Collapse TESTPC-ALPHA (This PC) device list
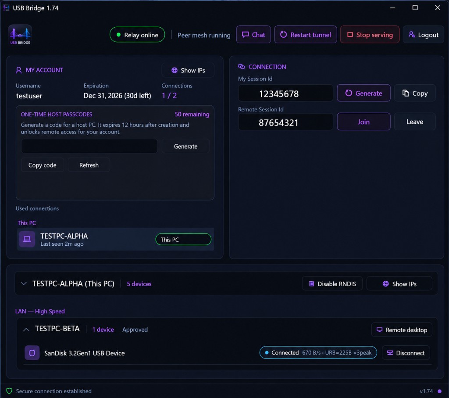The height and width of the screenshot is (398, 449). pos(24,283)
